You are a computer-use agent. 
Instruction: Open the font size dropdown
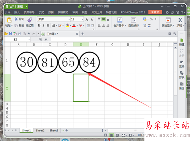(82, 19)
